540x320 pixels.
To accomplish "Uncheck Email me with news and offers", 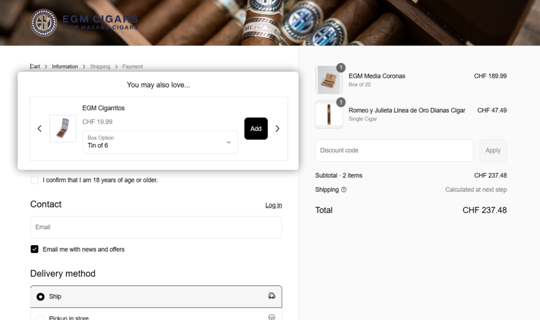I will pyautogui.click(x=35, y=249).
